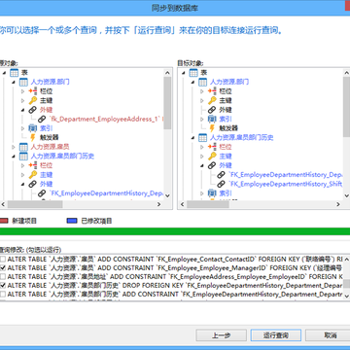
Task: Collapse the source 人力资源.部门 node
Action: (14, 83)
